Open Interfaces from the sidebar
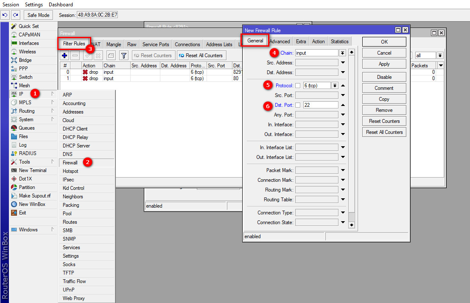The width and height of the screenshot is (470, 303). [28, 43]
